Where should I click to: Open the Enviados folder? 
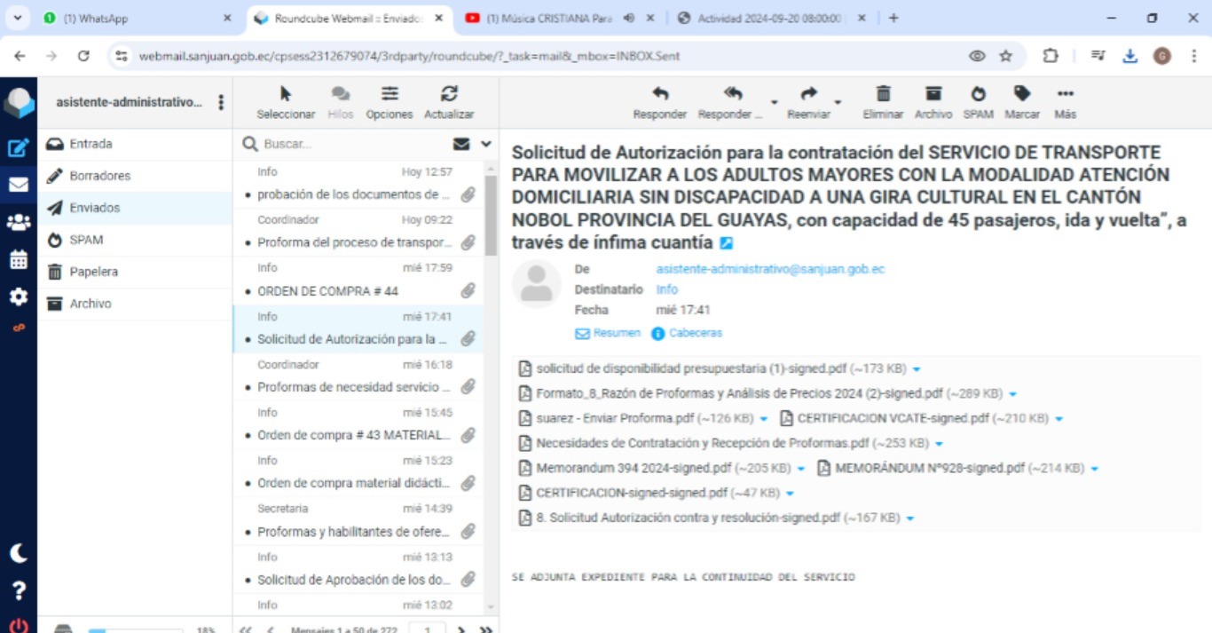pos(94,208)
